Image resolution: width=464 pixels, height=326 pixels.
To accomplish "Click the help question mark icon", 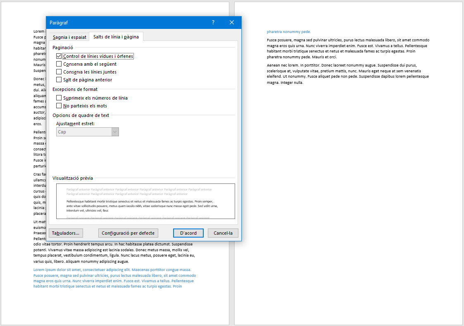I will click(213, 23).
